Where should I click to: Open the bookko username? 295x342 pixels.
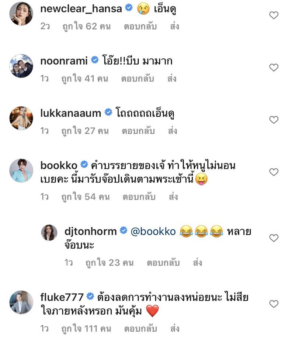(59, 165)
